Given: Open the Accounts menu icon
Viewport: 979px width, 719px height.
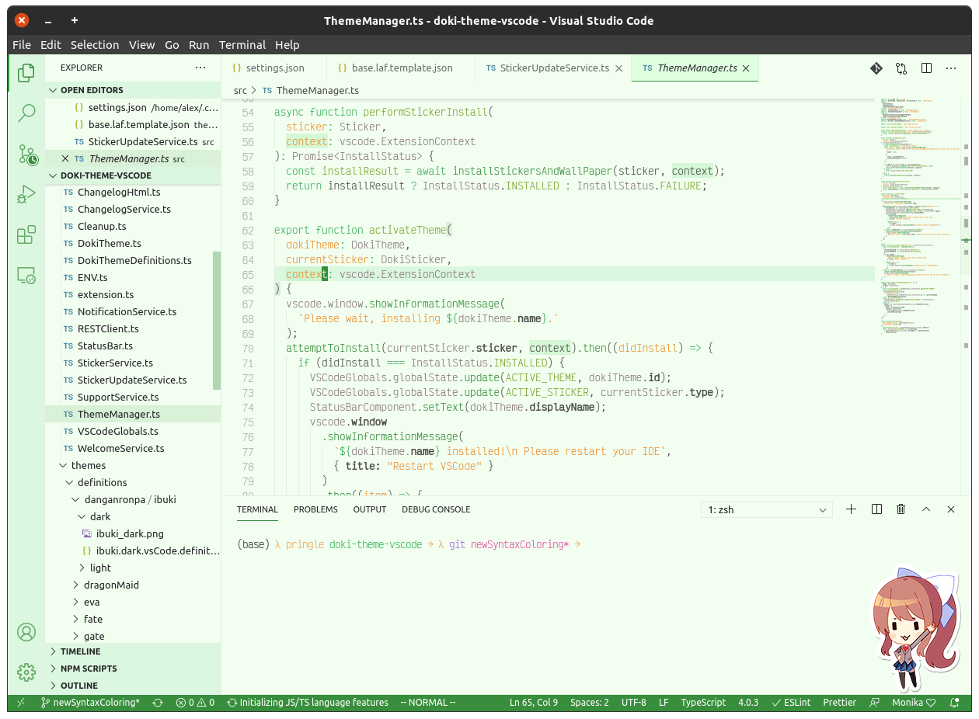Looking at the screenshot, I should pos(26,632).
